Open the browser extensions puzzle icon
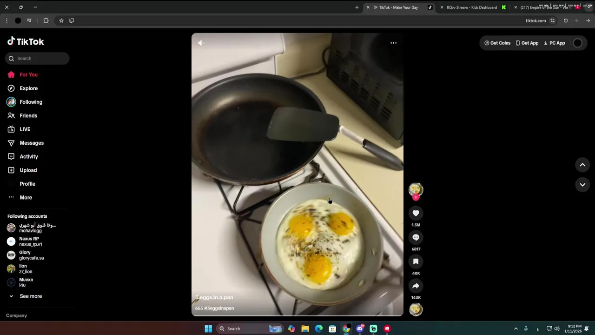This screenshot has width=595, height=335. [x=46, y=20]
